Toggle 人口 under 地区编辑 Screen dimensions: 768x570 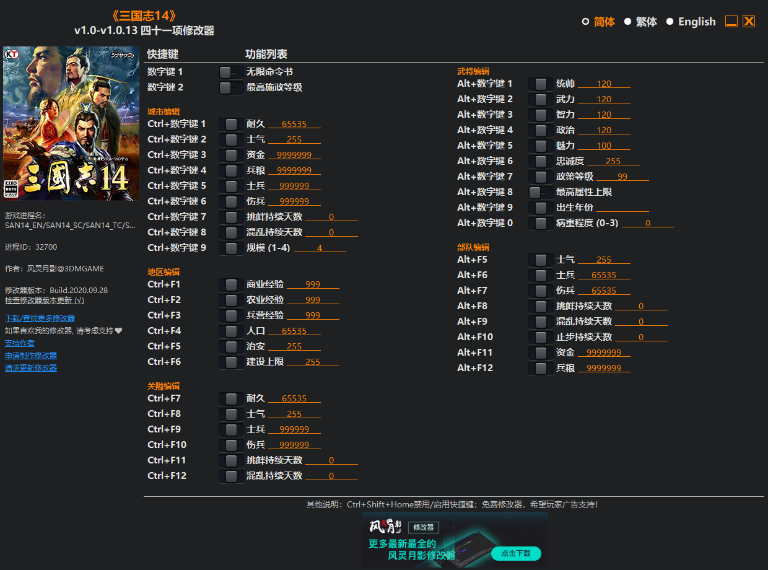pos(230,330)
